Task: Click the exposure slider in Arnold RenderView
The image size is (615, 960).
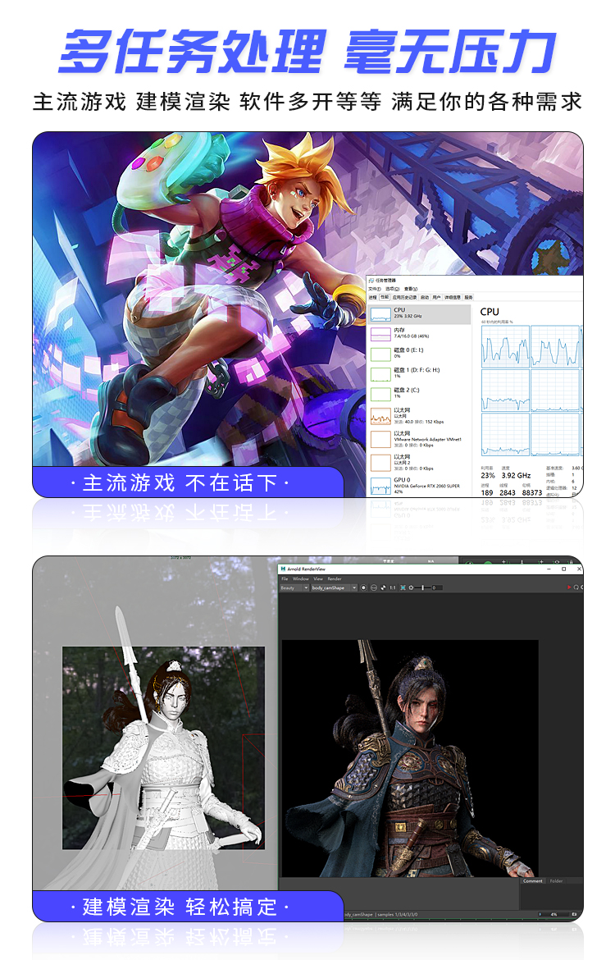Action: 422,587
